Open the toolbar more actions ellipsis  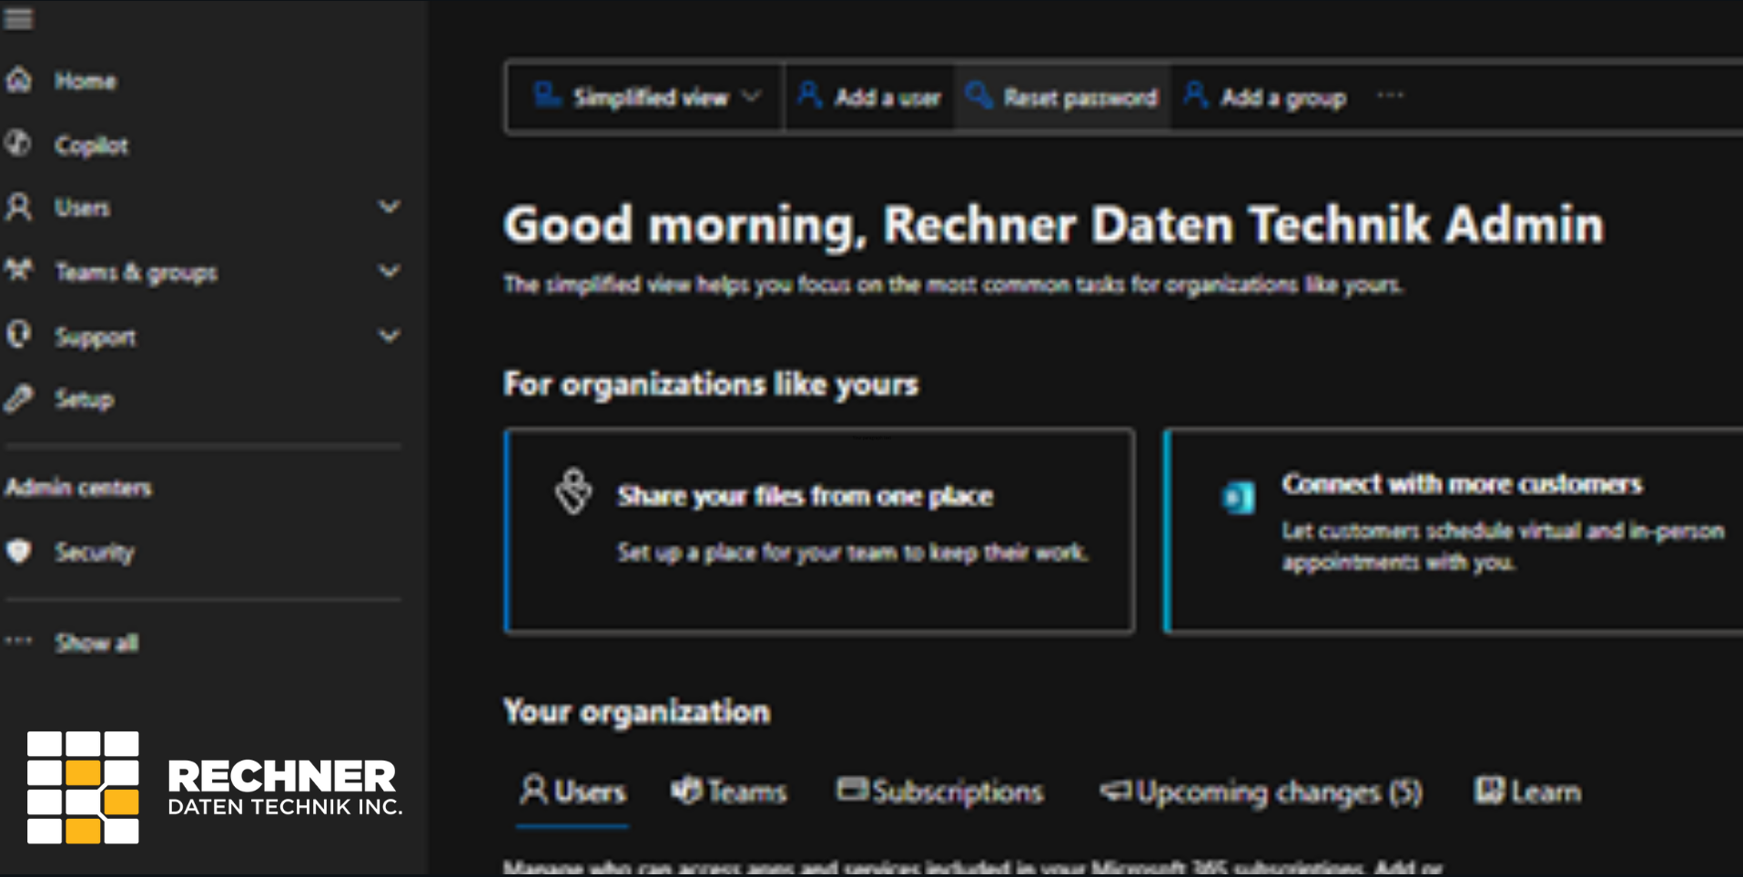coord(1390,96)
